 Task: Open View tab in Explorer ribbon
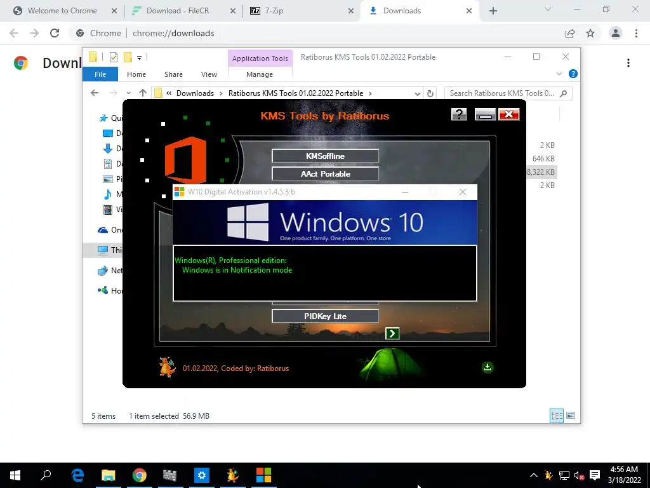(209, 74)
